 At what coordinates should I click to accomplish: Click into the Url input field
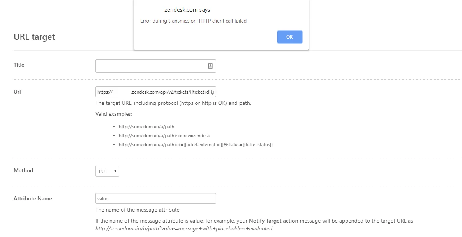pos(155,92)
